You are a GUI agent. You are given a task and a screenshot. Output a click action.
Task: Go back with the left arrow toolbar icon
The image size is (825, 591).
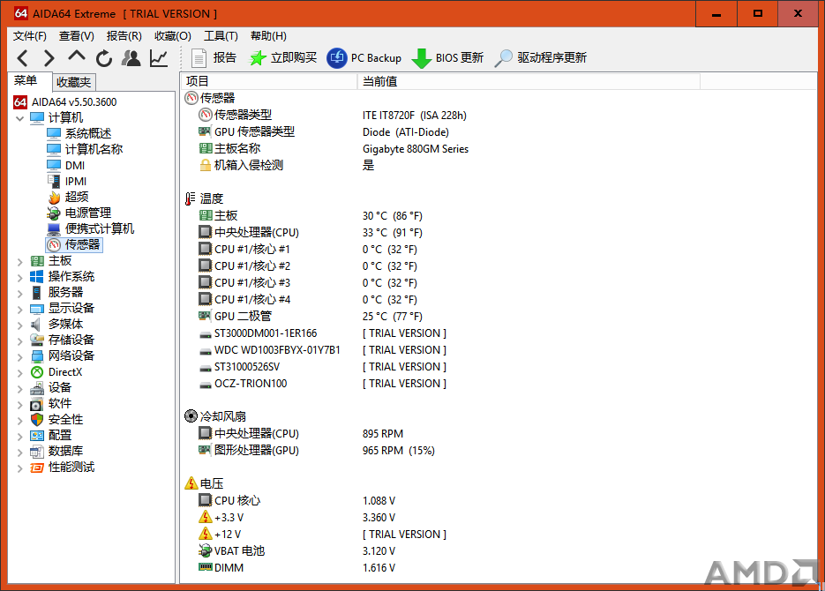[22, 58]
